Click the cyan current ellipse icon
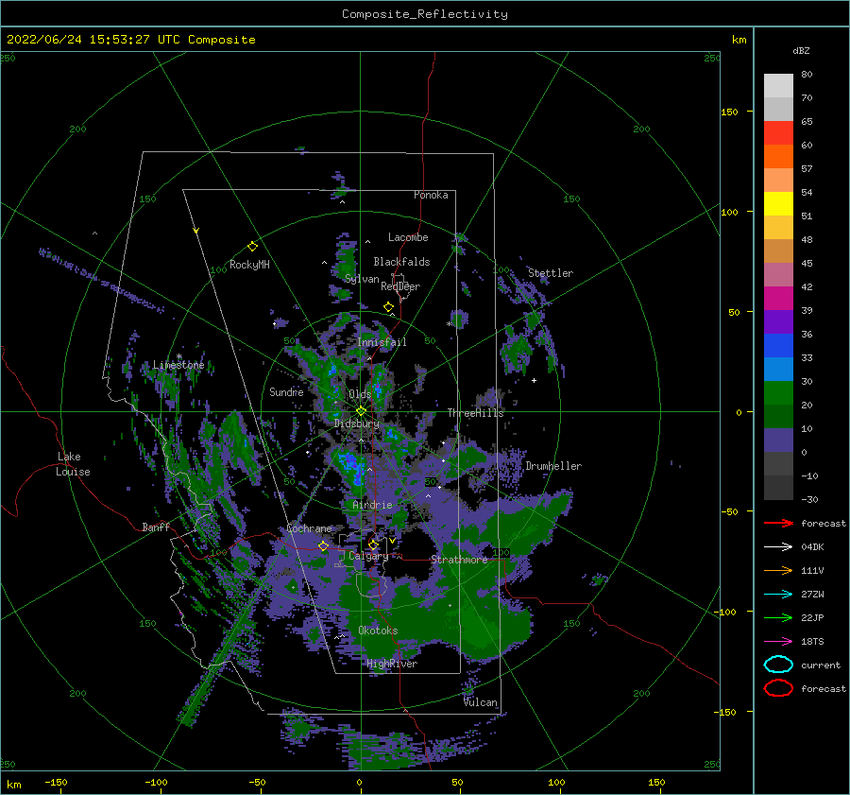The height and width of the screenshot is (795, 850). pyautogui.click(x=778, y=665)
